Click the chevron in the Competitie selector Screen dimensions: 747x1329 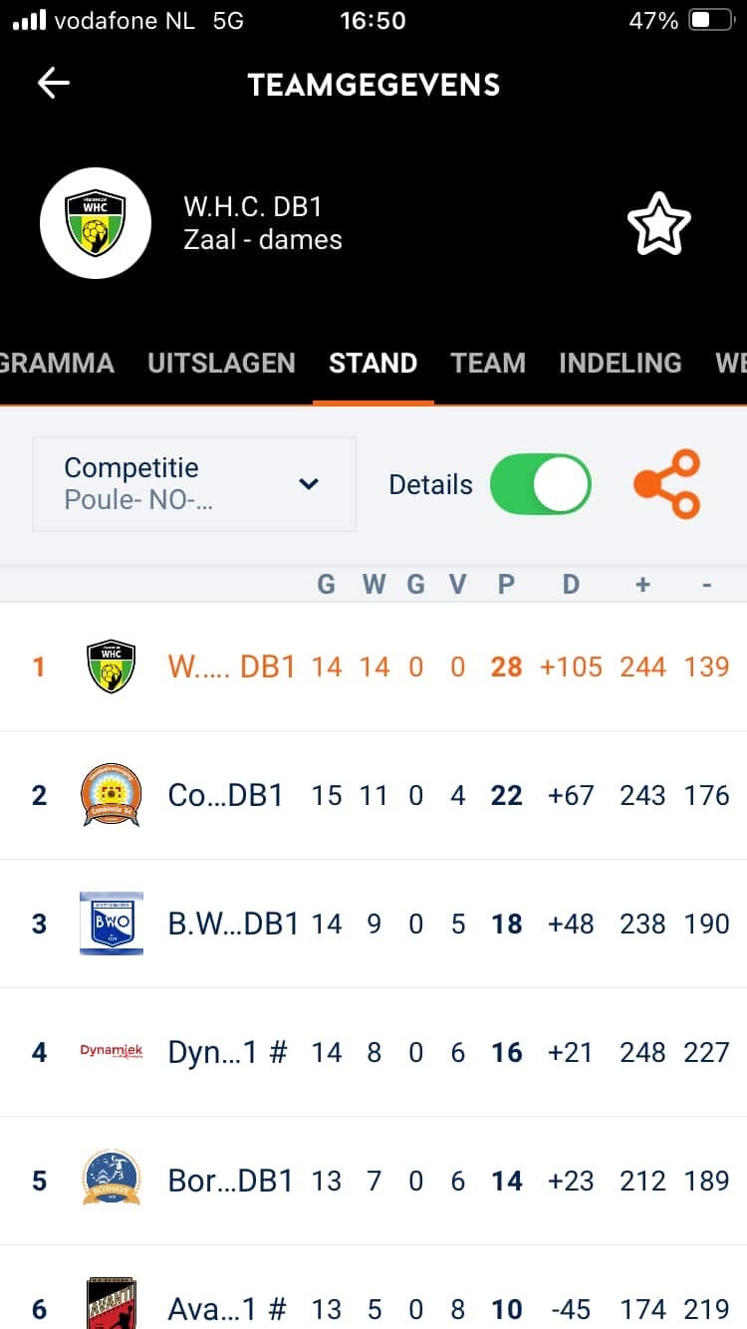point(309,484)
